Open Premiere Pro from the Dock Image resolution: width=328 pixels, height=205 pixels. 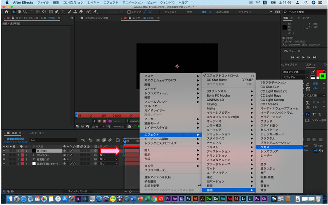pyautogui.click(x=168, y=199)
